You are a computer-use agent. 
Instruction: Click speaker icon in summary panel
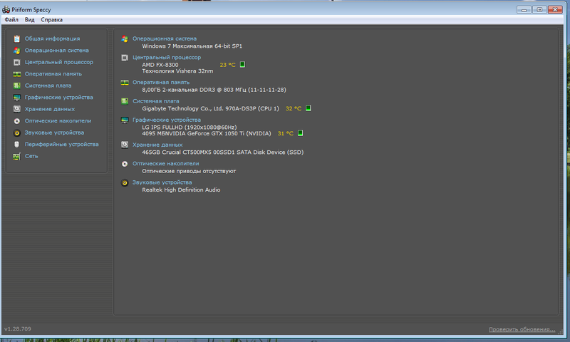point(125,183)
